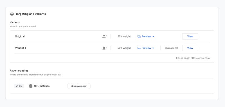Click the globe icon beside URL matches
Viewport: 225px width, 107px height.
click(x=31, y=86)
